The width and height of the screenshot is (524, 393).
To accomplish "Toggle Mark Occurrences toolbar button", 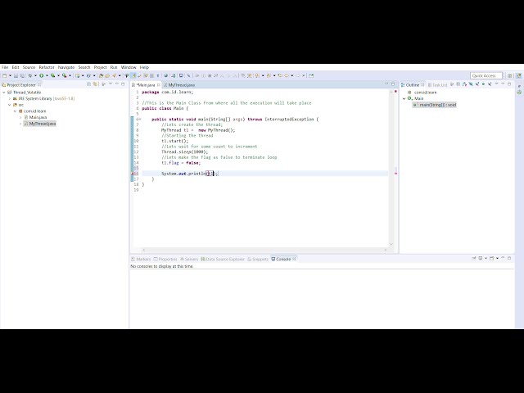I will pyautogui.click(x=133, y=75).
